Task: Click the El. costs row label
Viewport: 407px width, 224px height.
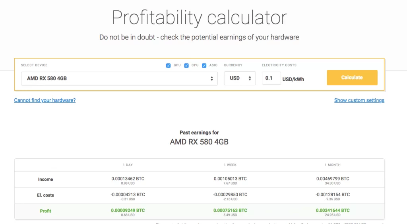Action: click(x=45, y=195)
